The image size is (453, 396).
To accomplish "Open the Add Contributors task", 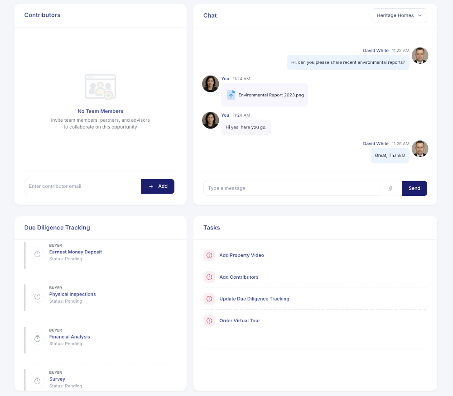I will [239, 277].
